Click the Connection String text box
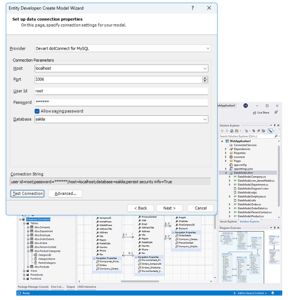 [110, 182]
